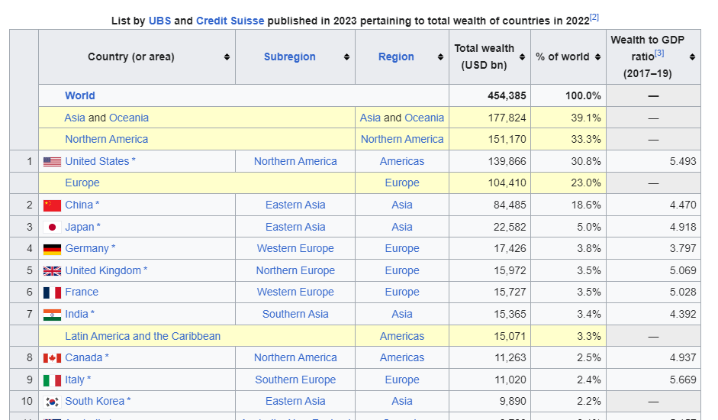718x420 pixels.
Task: Select rank number 7 cell
Action: (x=24, y=314)
